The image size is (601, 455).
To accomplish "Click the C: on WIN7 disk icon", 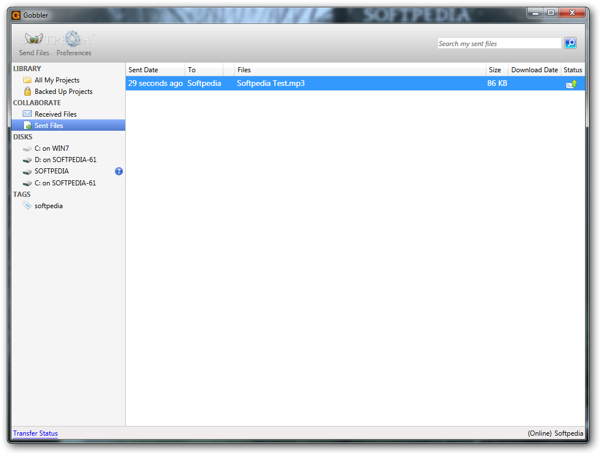I will pyautogui.click(x=27, y=148).
